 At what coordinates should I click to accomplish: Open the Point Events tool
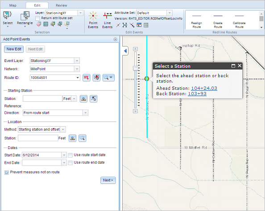[x=93, y=20]
